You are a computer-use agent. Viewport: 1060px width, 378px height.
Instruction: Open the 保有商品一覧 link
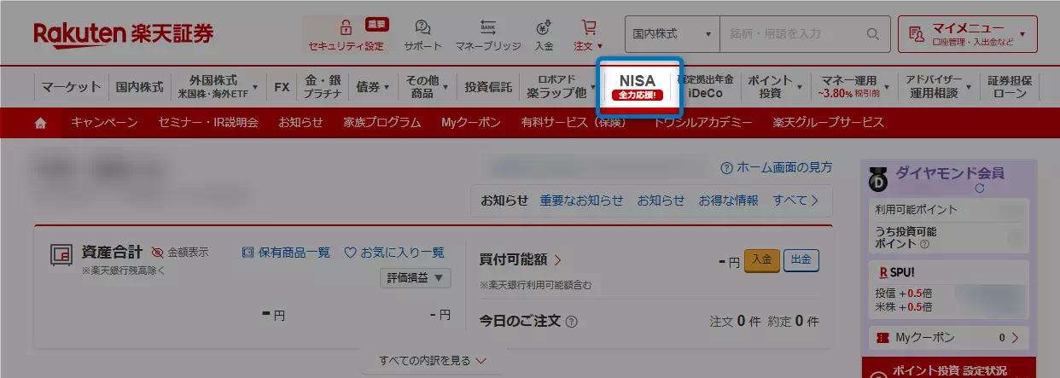coord(286,253)
